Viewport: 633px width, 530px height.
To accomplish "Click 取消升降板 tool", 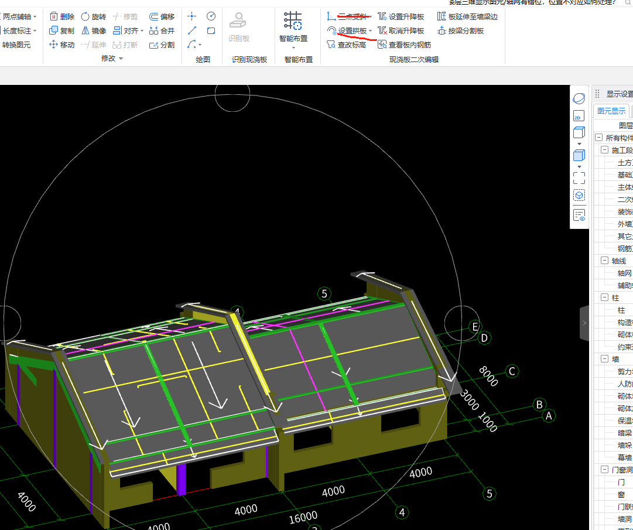I will coord(401,30).
